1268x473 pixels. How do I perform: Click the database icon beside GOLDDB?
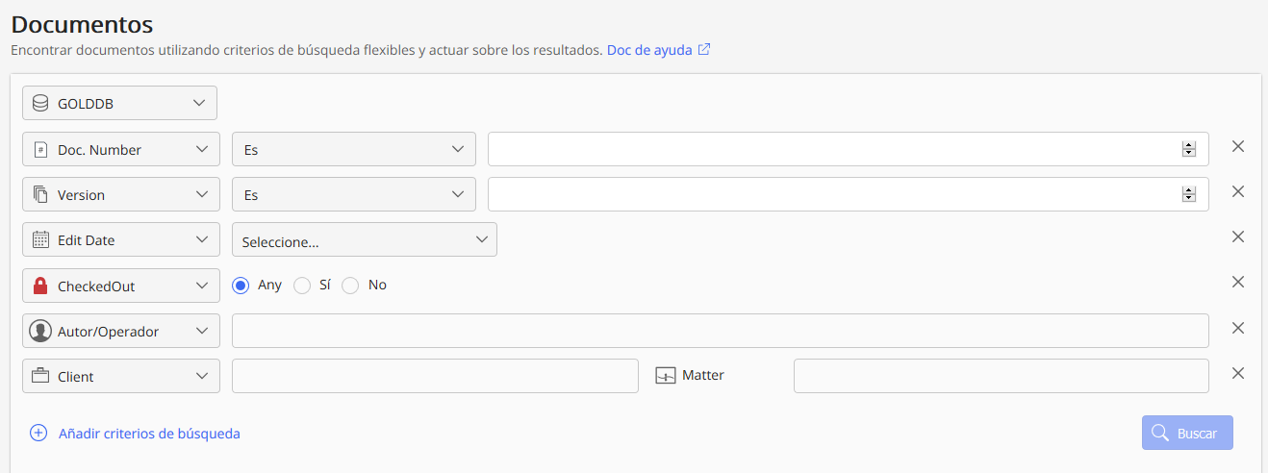tap(40, 103)
